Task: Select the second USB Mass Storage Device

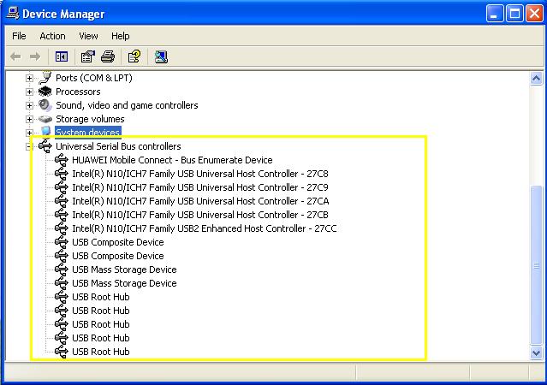Action: pyautogui.click(x=124, y=283)
